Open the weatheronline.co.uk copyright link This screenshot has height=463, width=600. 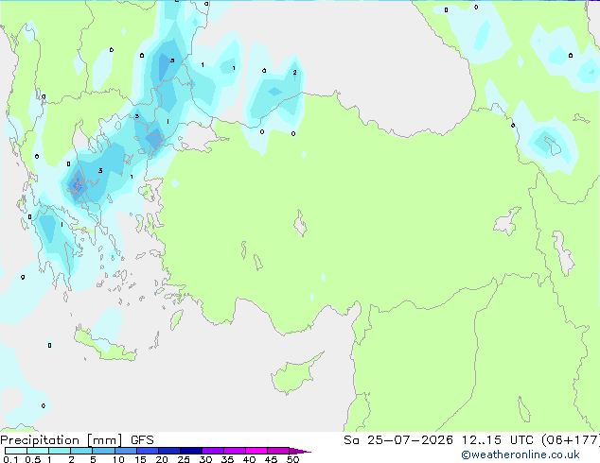click(x=520, y=454)
